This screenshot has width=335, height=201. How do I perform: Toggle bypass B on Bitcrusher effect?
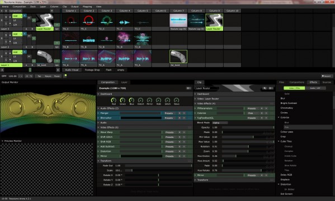(x=180, y=118)
